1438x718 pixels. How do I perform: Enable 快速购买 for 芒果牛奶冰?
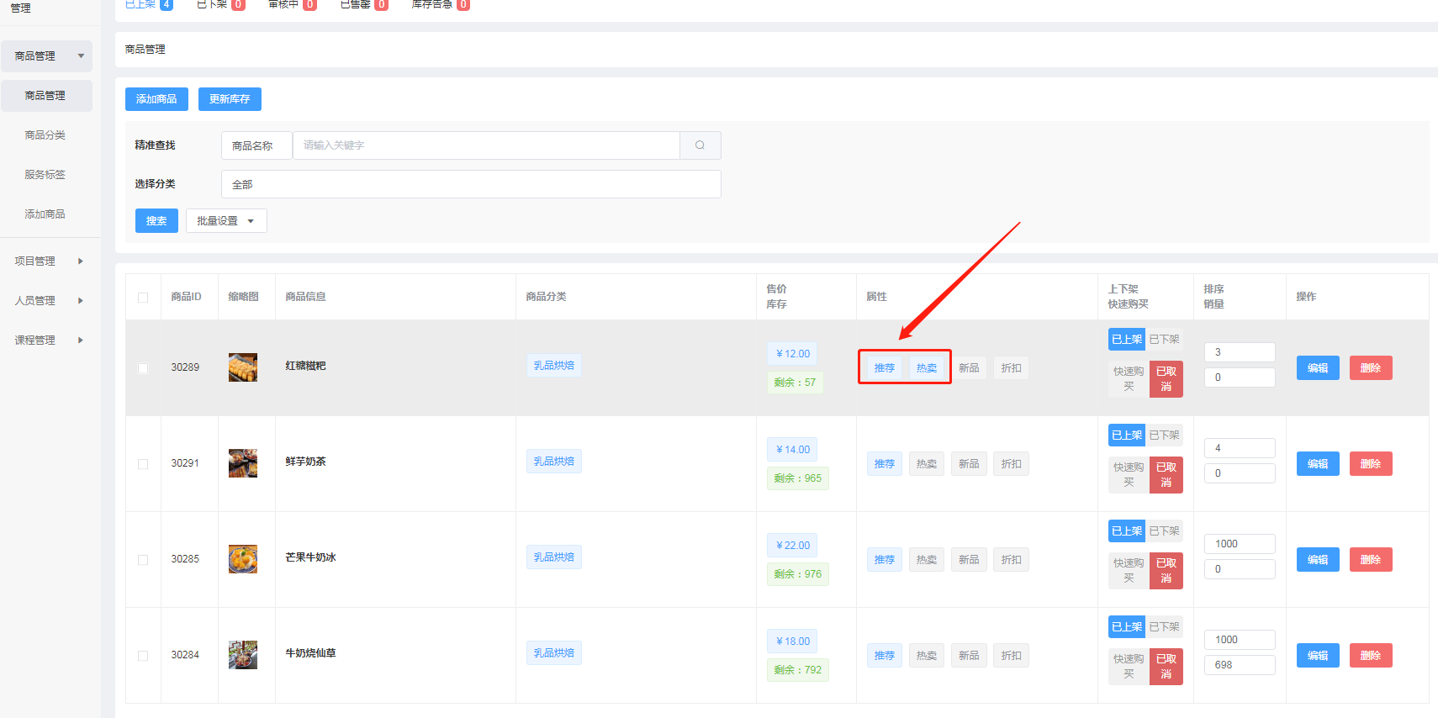(x=1129, y=571)
